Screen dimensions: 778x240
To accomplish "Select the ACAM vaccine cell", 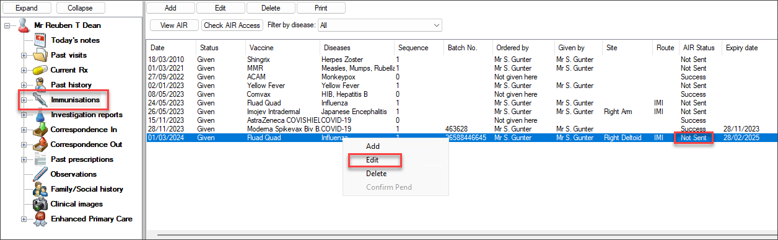I will coord(256,77).
